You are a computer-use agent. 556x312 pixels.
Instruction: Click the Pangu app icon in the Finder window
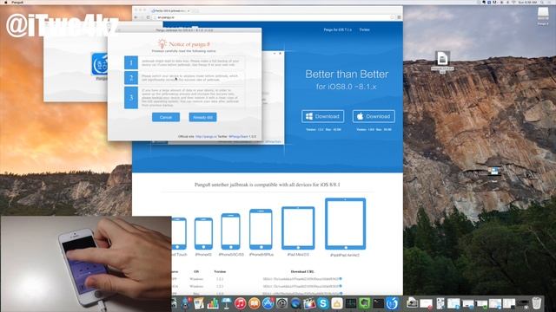click(100, 64)
